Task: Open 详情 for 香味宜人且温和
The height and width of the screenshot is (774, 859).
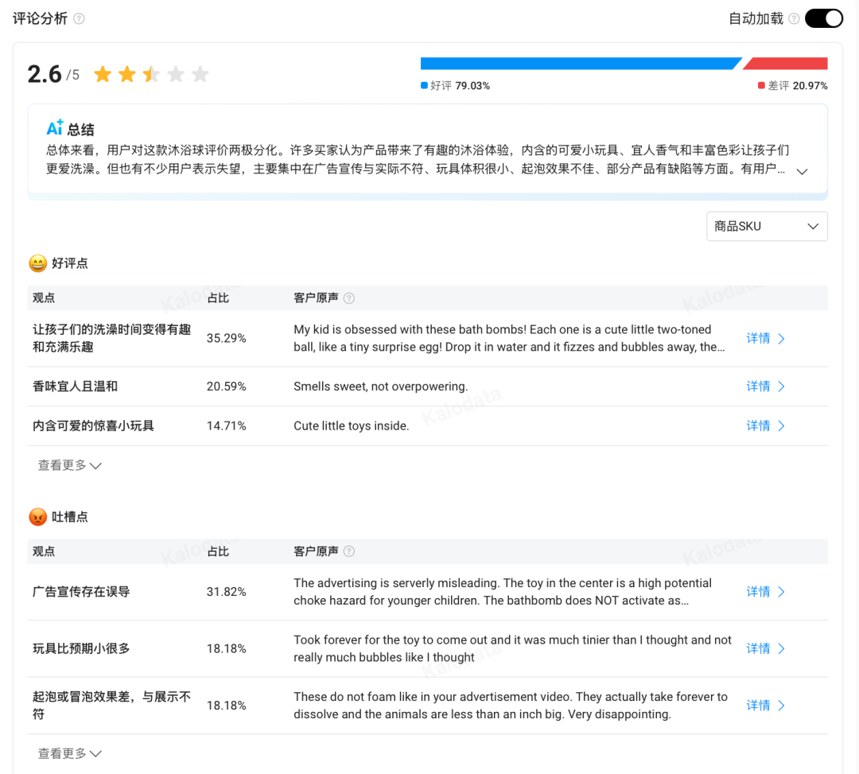Action: [764, 386]
